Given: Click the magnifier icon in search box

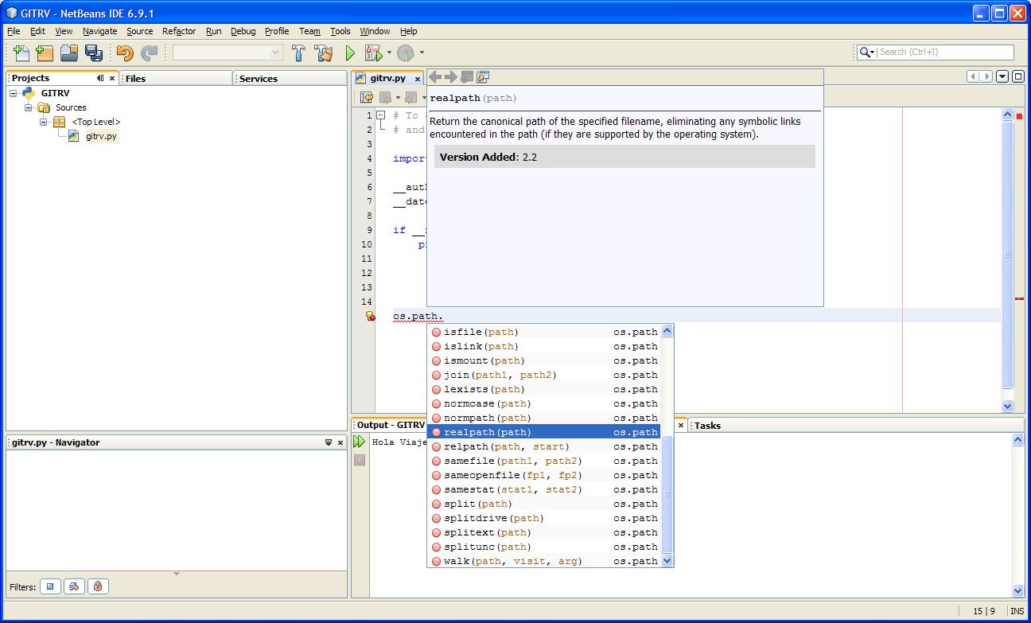Looking at the screenshot, I should pos(865,52).
